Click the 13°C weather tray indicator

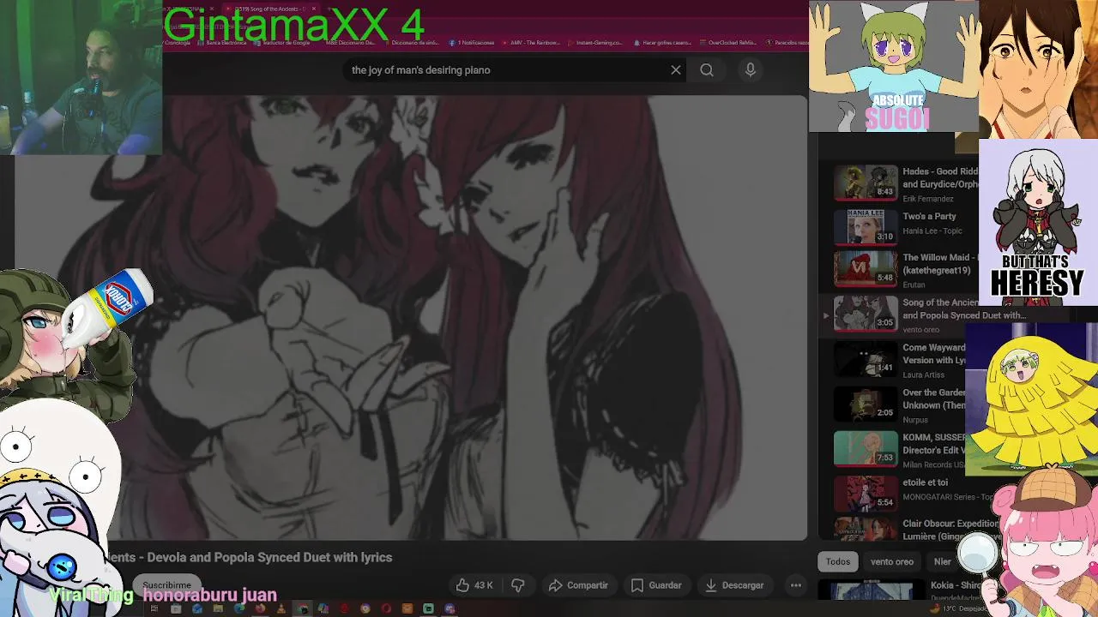959,608
